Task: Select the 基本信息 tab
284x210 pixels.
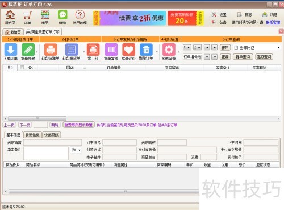Action: tap(14, 135)
